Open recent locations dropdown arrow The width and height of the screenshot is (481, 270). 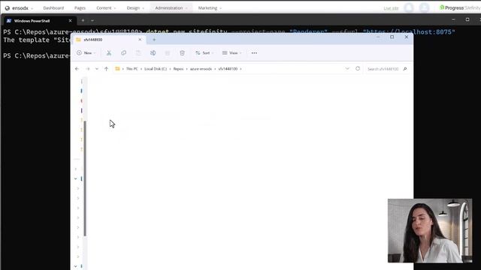97,69
